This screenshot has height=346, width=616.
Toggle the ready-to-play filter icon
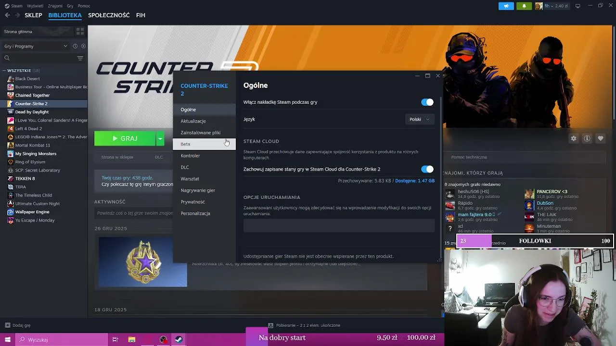83,46
